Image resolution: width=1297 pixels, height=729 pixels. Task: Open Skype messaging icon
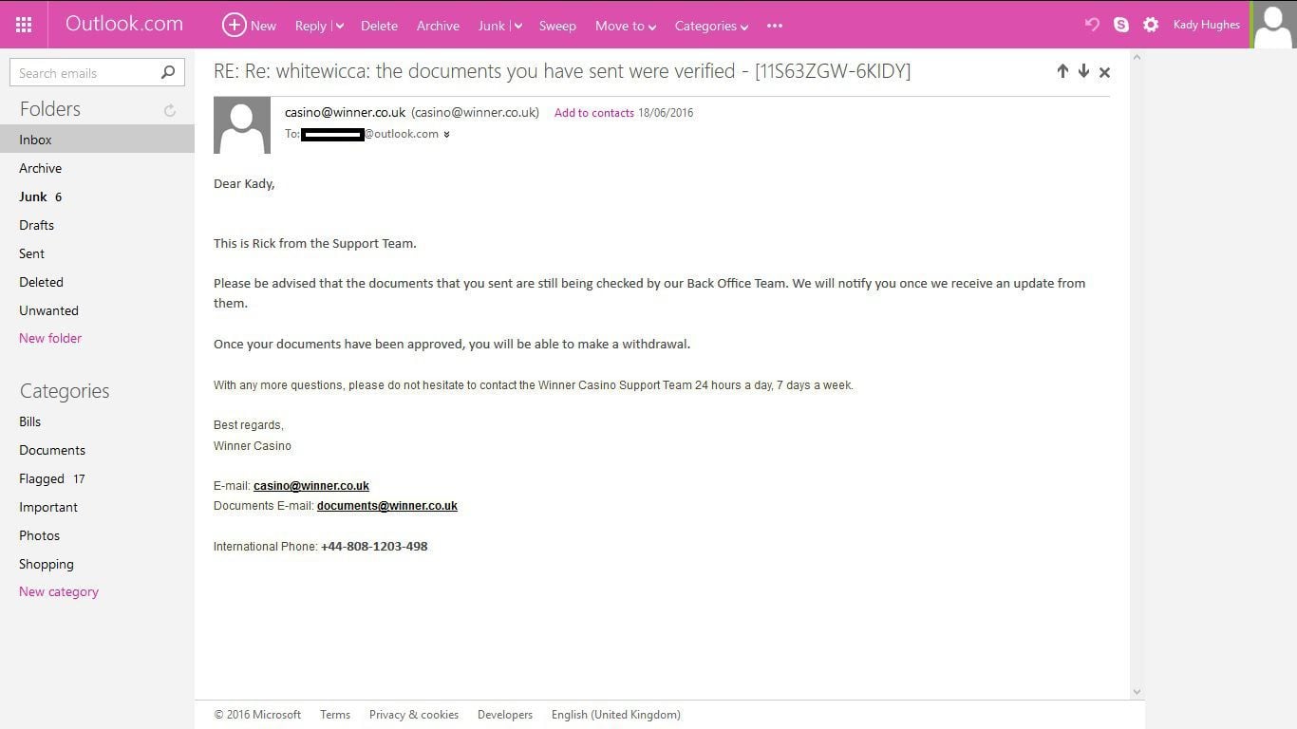coord(1121,25)
